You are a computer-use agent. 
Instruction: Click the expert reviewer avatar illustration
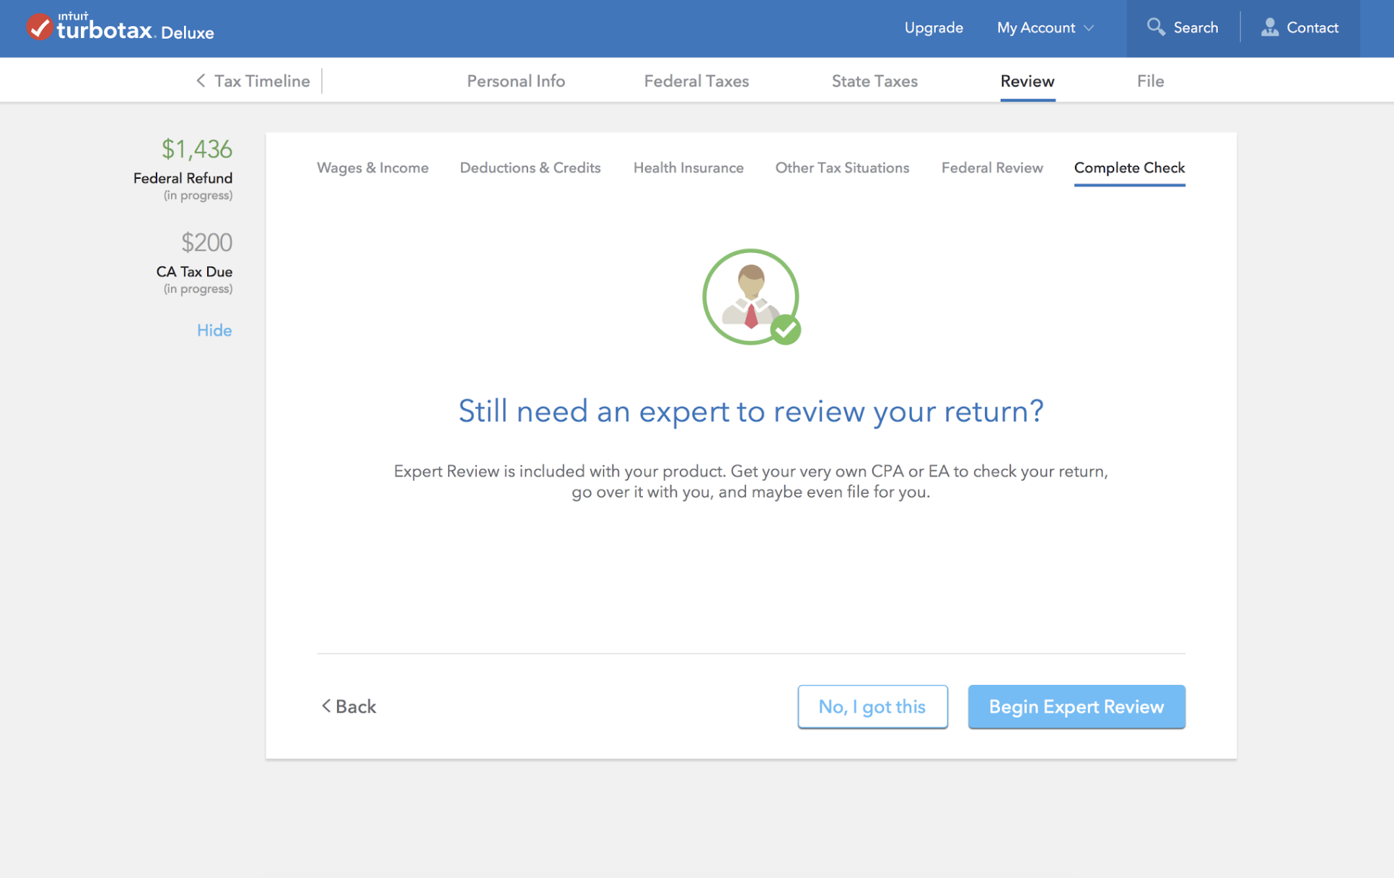751,297
